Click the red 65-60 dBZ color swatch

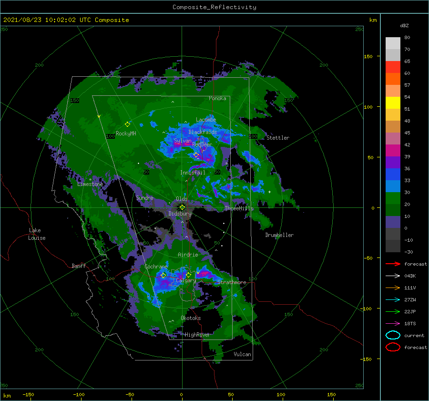393,67
